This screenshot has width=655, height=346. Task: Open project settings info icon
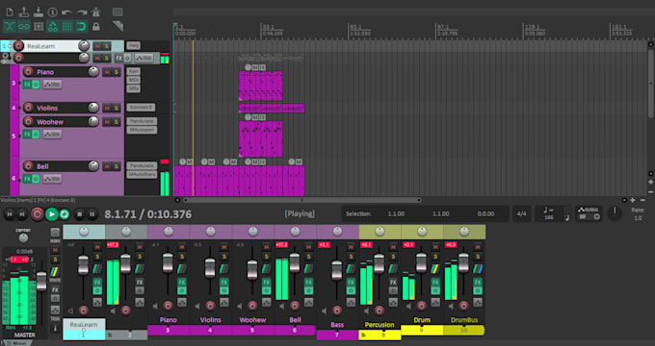coord(52,12)
